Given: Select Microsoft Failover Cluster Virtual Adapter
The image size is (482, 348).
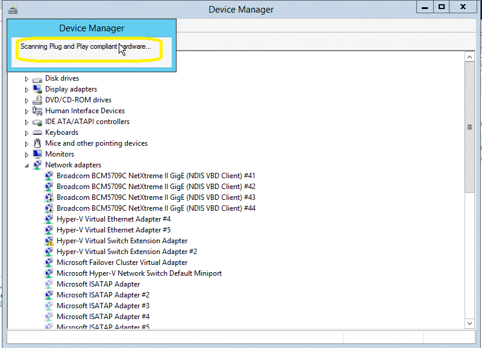Looking at the screenshot, I should (x=122, y=263).
